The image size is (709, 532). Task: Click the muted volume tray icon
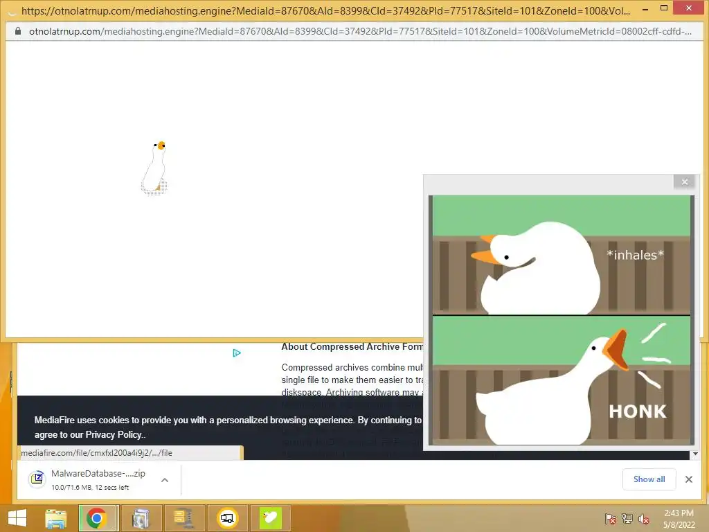click(644, 518)
